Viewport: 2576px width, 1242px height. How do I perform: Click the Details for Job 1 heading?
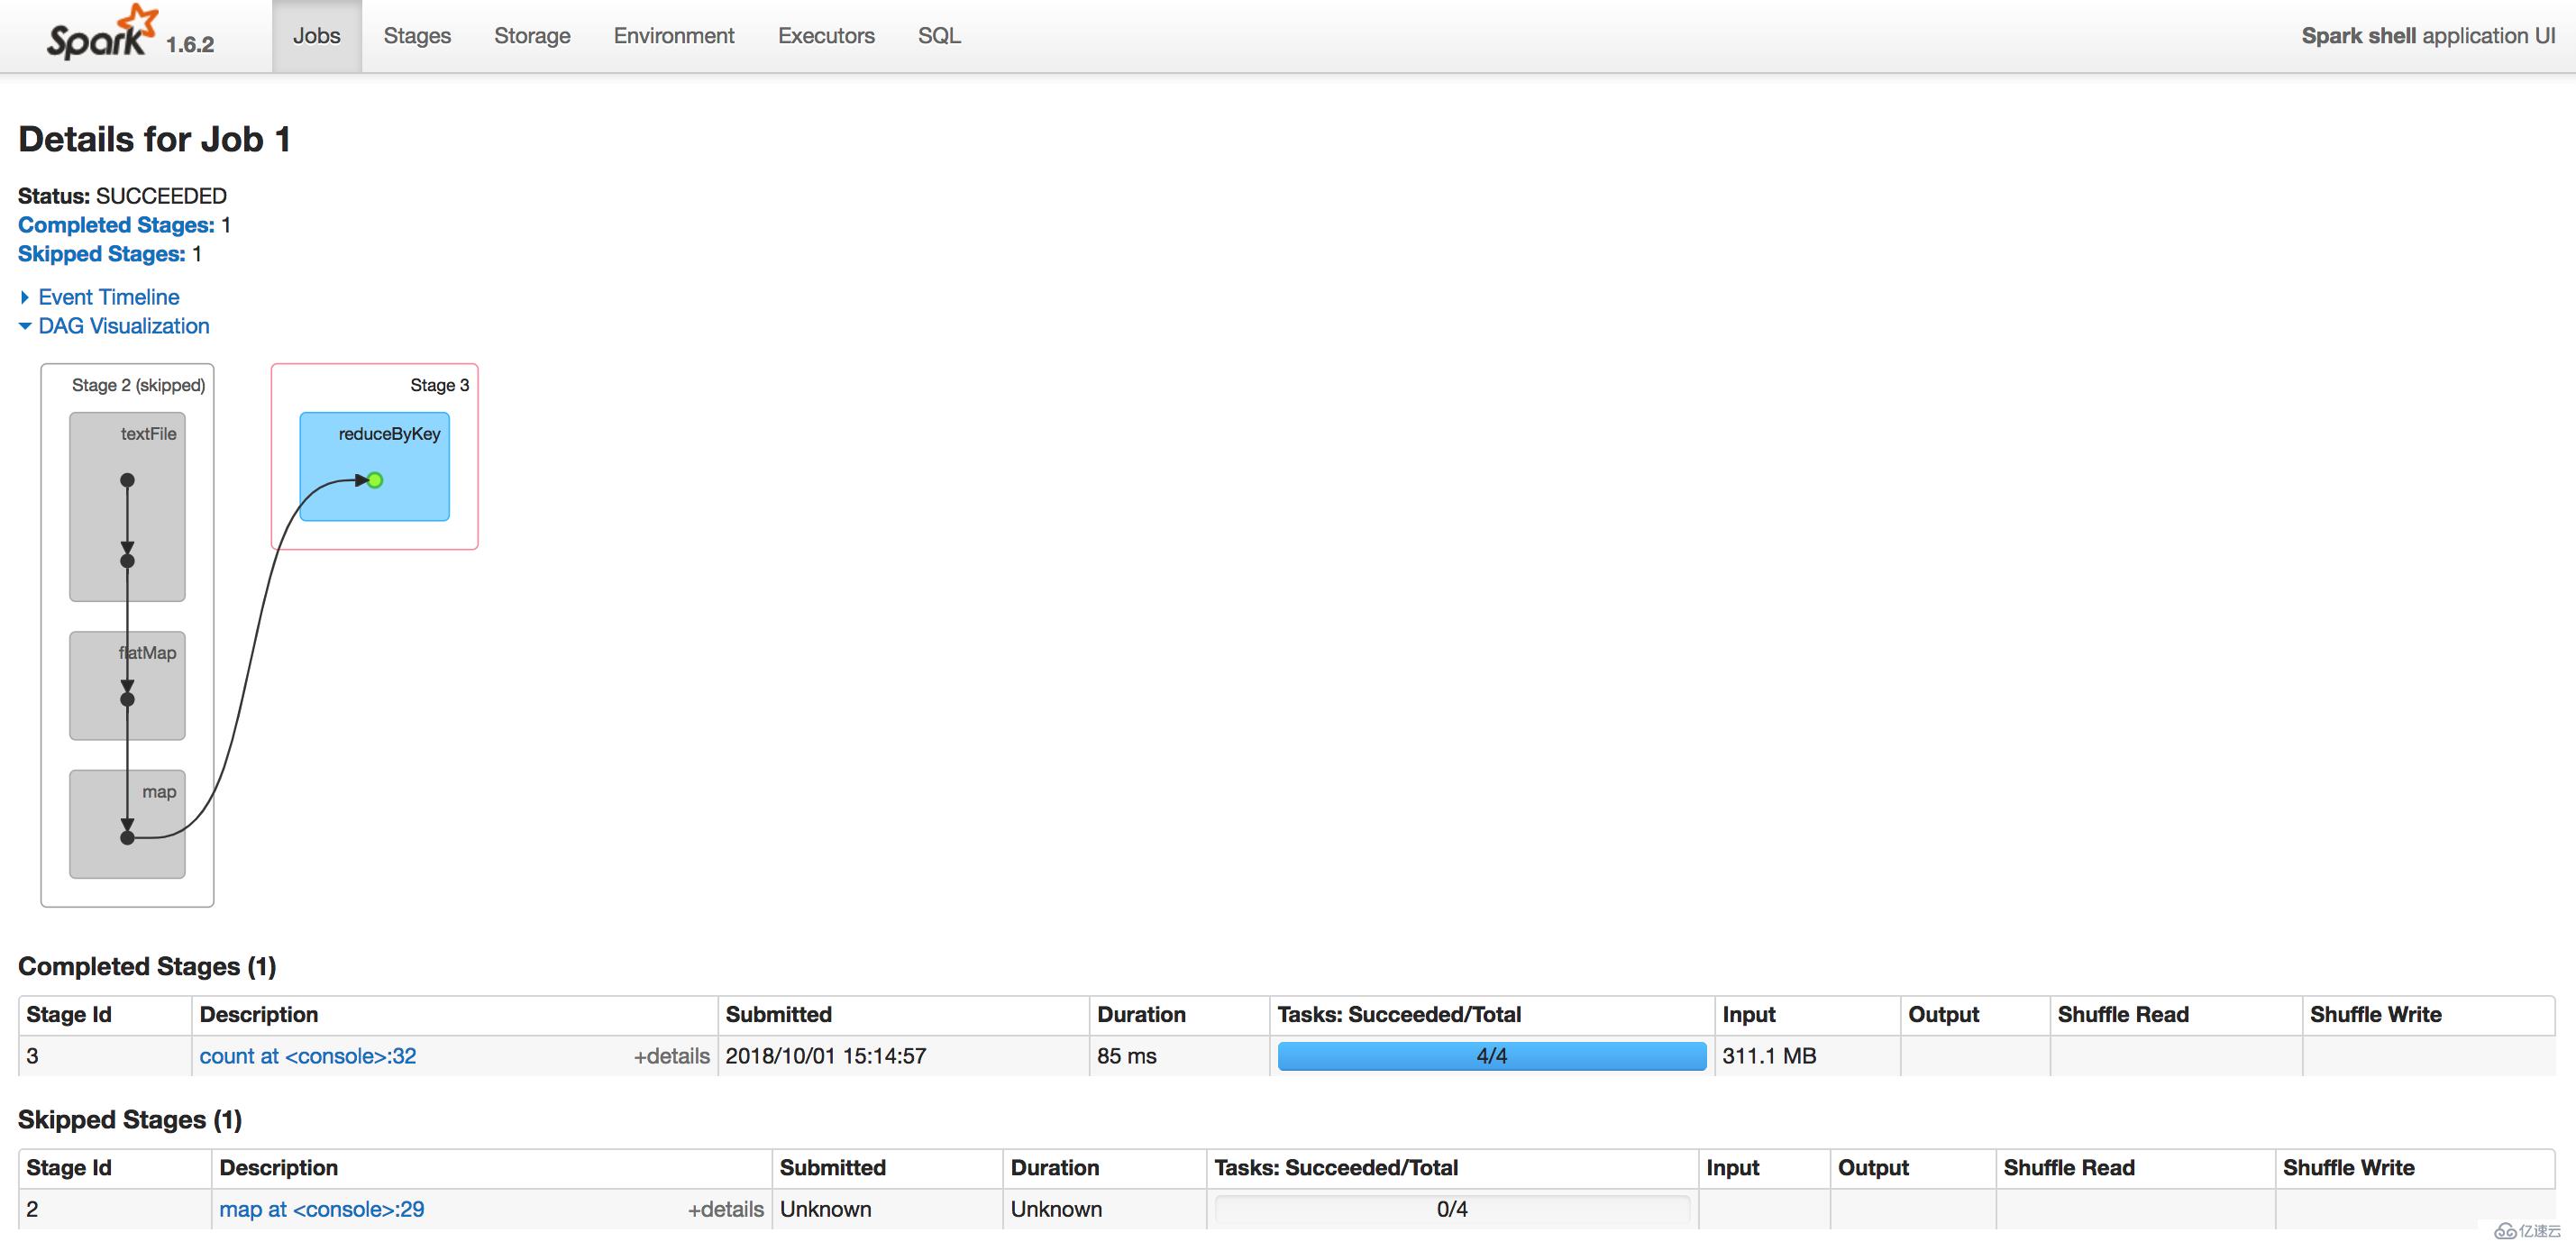155,139
